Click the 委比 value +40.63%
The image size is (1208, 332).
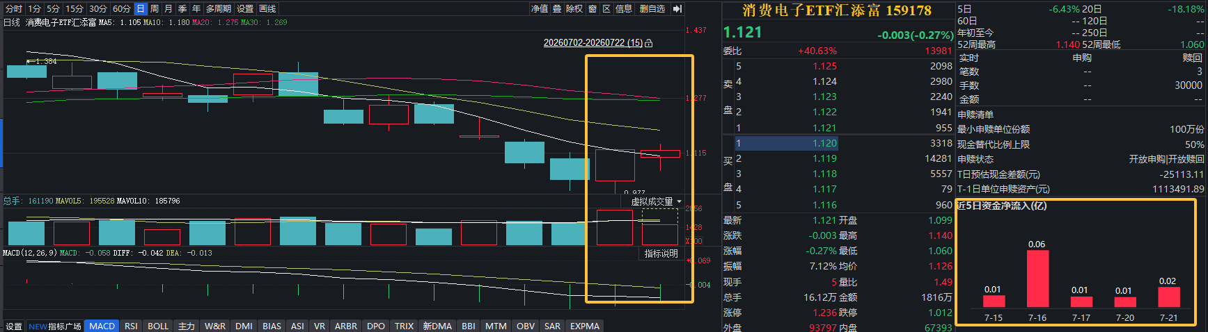click(x=817, y=51)
